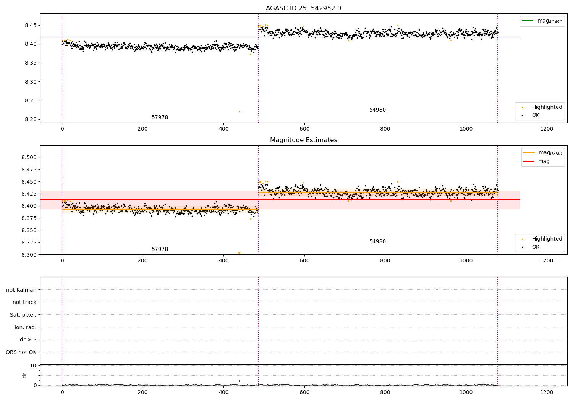Select "OK" legend entry in Magnitude Estimates plot
The height and width of the screenshot is (401, 573).
[x=536, y=247]
